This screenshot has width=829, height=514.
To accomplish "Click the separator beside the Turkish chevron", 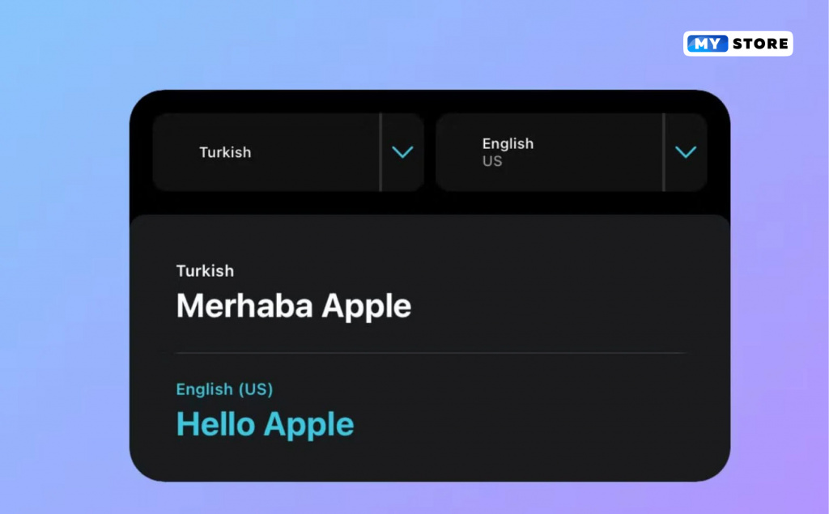I will 380,152.
